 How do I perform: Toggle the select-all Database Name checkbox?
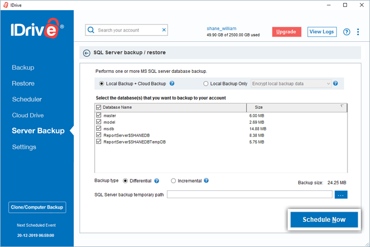98,107
